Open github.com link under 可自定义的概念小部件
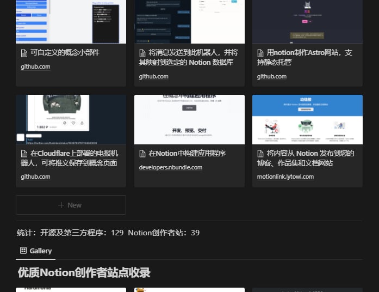This screenshot has height=292, width=379. coord(35,66)
